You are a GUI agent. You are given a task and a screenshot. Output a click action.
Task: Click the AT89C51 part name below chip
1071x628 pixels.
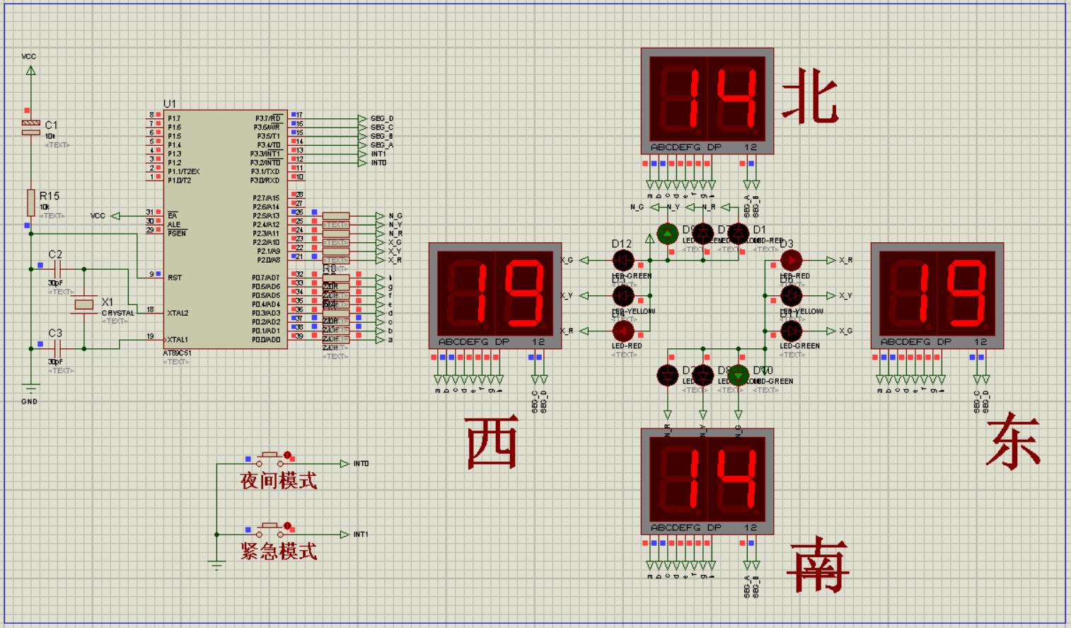[177, 353]
